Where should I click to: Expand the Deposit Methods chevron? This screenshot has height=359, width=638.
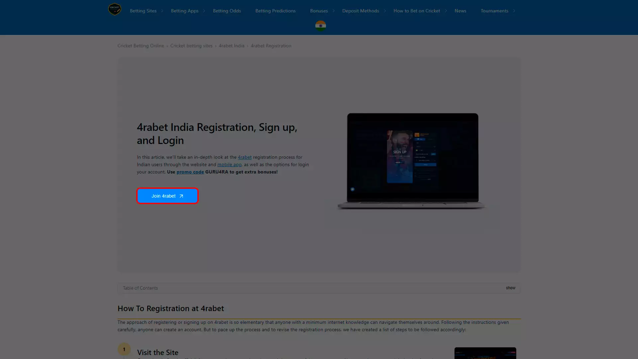[385, 11]
